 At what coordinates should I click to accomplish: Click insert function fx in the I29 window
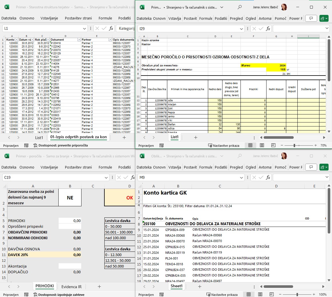click(268, 29)
